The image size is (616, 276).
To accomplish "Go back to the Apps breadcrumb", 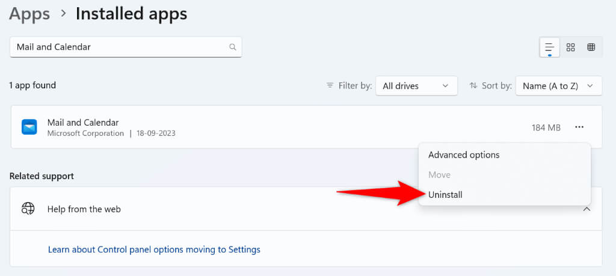I will coord(29,13).
